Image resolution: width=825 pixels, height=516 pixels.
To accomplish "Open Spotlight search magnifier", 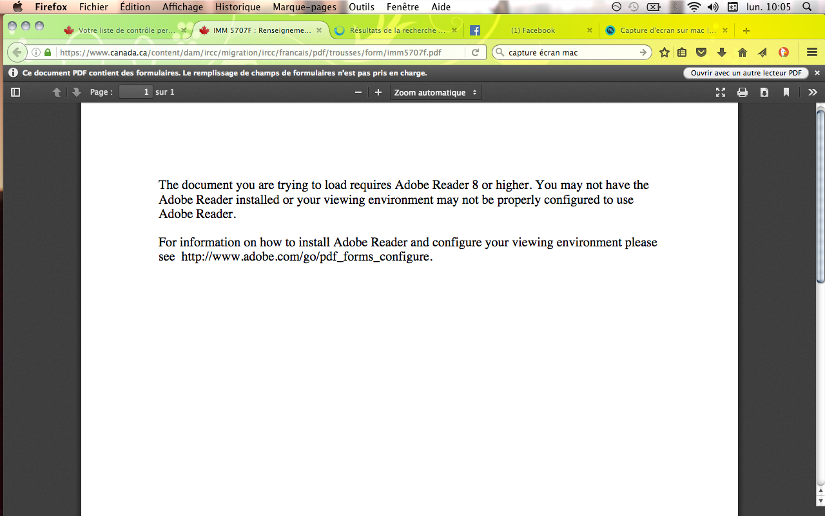I will tap(807, 7).
